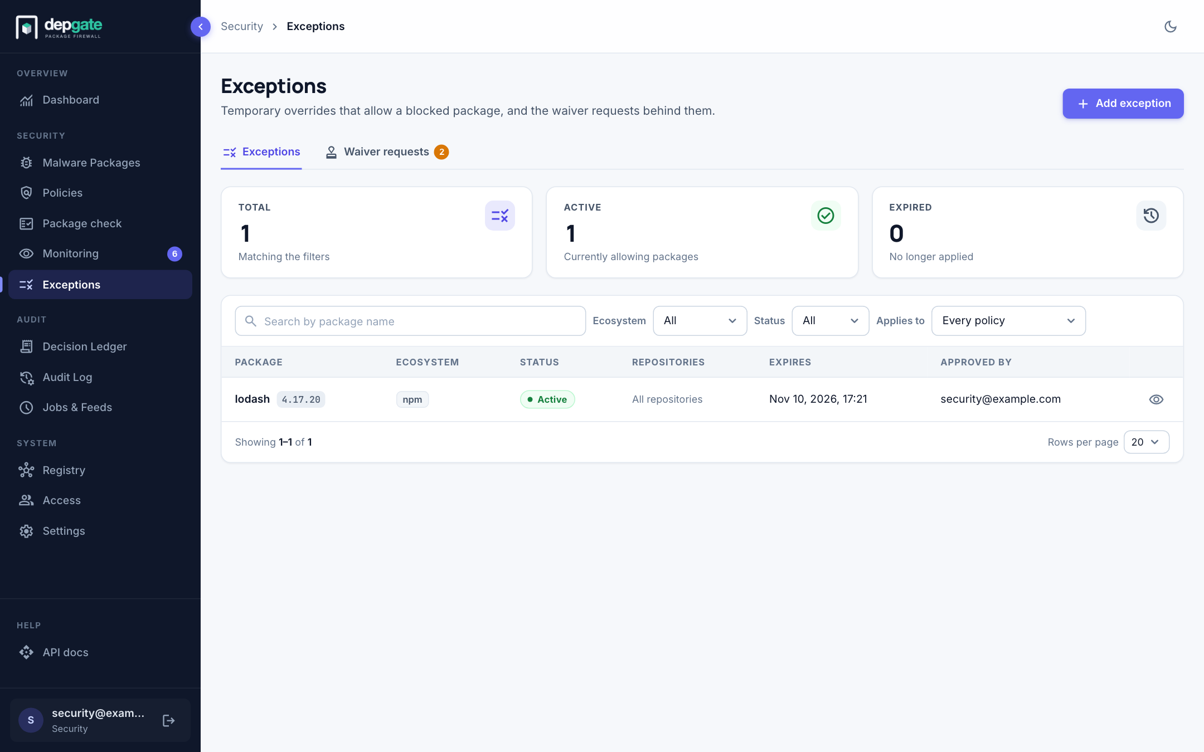Click the Package column header
Screen dimensions: 1204x752
[x=259, y=362]
